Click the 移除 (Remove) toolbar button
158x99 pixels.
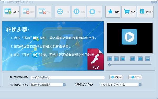(28, 12)
